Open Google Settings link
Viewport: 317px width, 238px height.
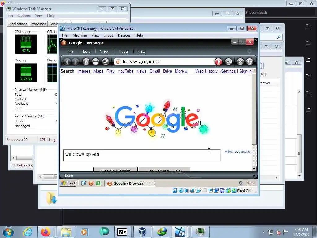coord(228,71)
